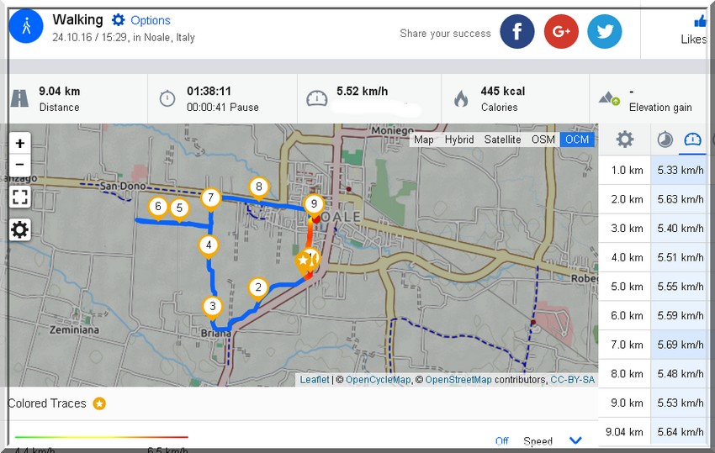Select the 9.0 km split row

click(653, 403)
